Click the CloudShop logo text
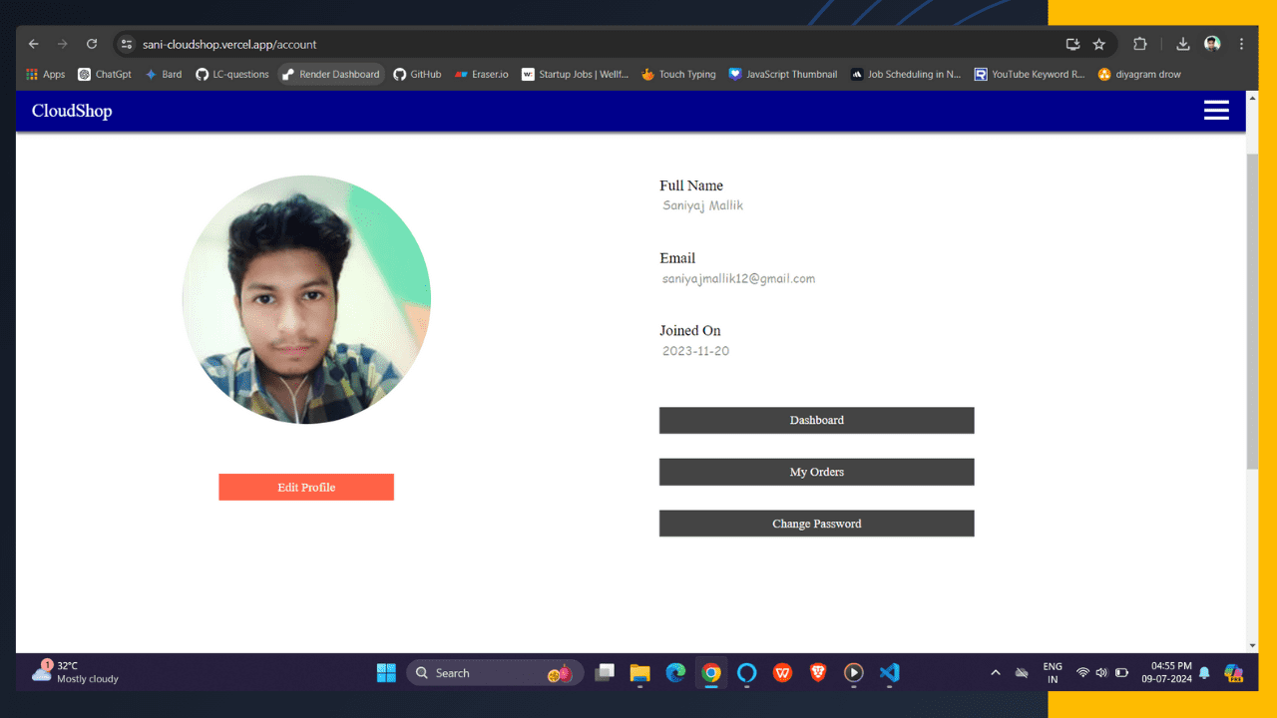 pyautogui.click(x=72, y=111)
